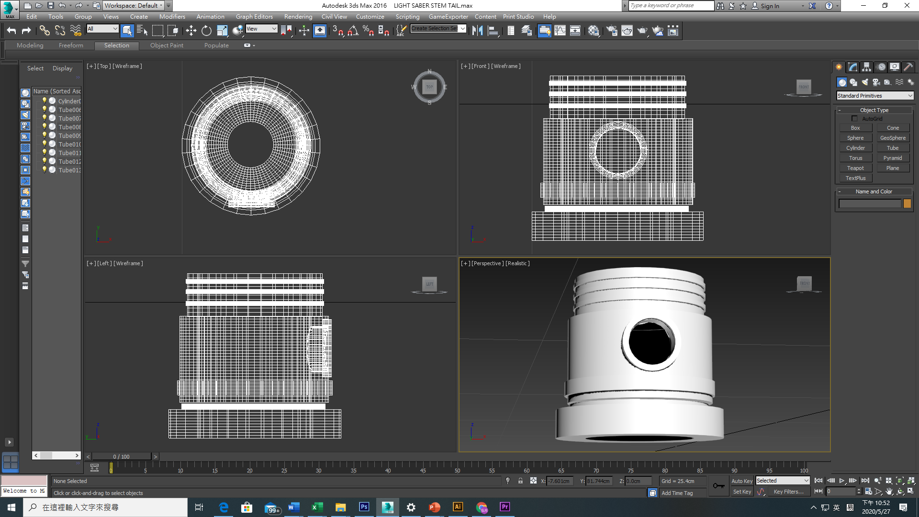919x517 pixels.
Task: Click the Render Production teapot icon
Action: pyautogui.click(x=642, y=31)
